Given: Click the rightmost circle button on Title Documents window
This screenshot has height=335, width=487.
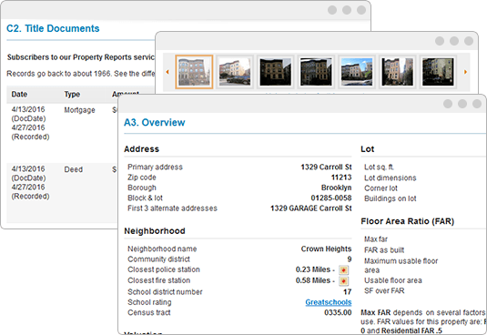Looking at the screenshot, I should pos(361,10).
